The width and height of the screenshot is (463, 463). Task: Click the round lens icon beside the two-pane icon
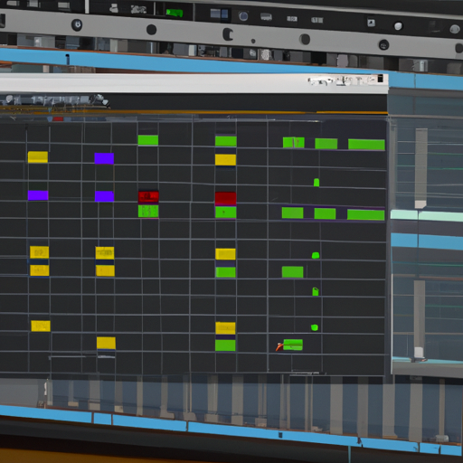point(243,16)
